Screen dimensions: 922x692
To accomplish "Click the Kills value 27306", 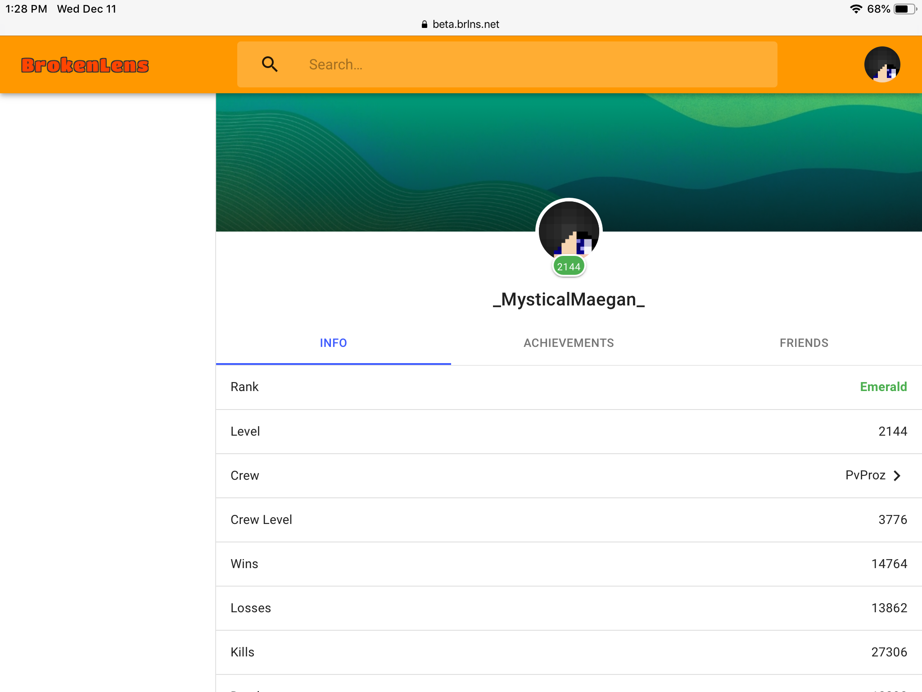I will pyautogui.click(x=889, y=652).
